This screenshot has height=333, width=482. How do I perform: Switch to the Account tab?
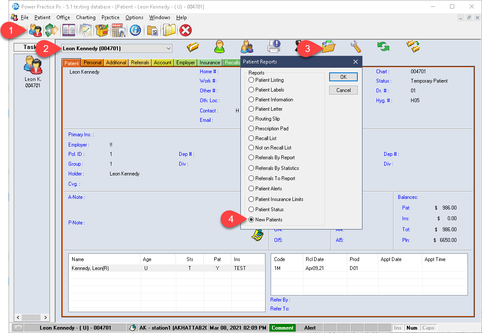pyautogui.click(x=163, y=63)
